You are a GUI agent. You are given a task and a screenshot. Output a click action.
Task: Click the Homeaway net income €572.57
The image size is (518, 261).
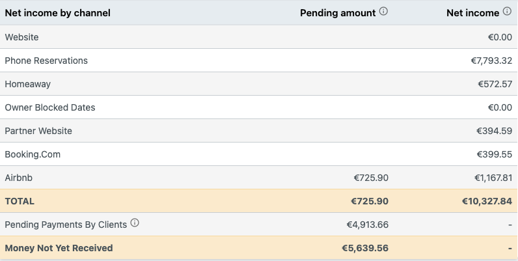pyautogui.click(x=495, y=84)
